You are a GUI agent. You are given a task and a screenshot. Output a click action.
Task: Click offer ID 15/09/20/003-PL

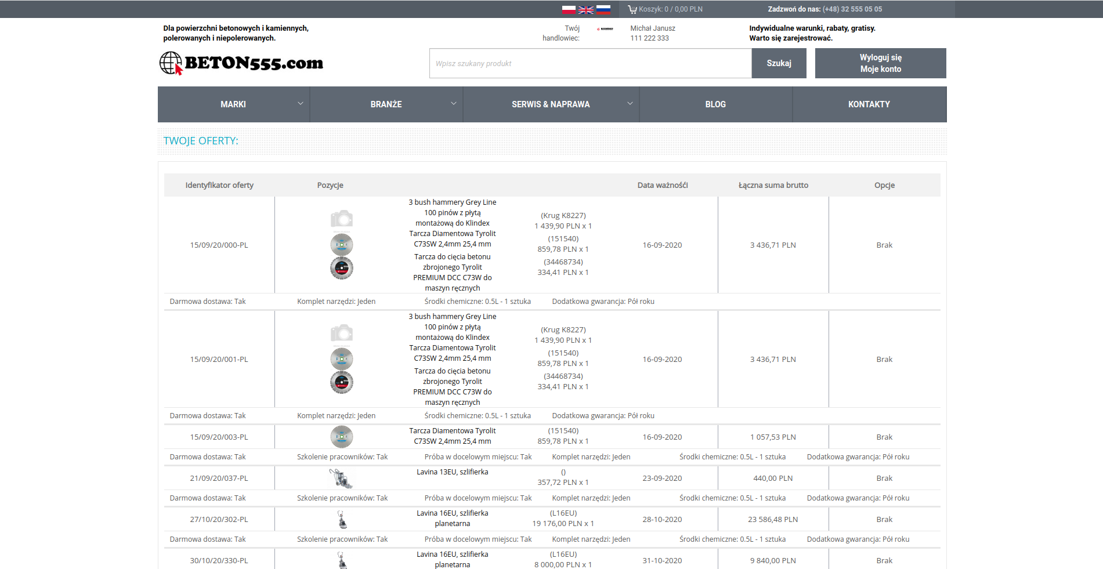click(x=219, y=437)
